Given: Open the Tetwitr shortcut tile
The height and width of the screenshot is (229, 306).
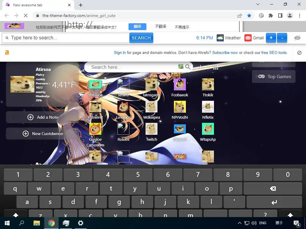Looking at the screenshot, I should [123, 84].
